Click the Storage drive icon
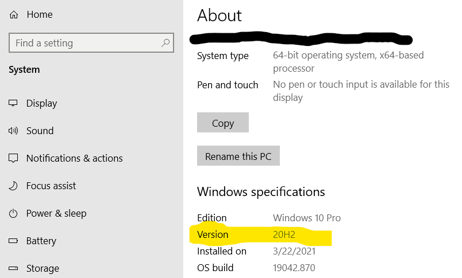The width and height of the screenshot is (462, 278). [13, 268]
